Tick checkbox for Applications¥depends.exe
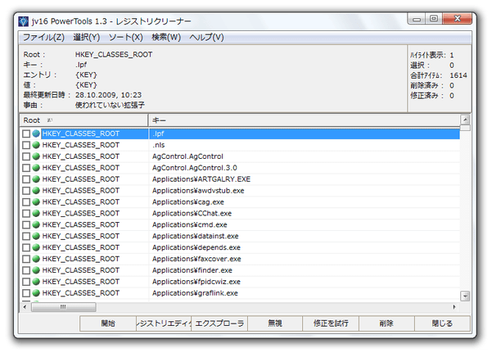Viewport: 492px width, 353px height. pyautogui.click(x=26, y=247)
